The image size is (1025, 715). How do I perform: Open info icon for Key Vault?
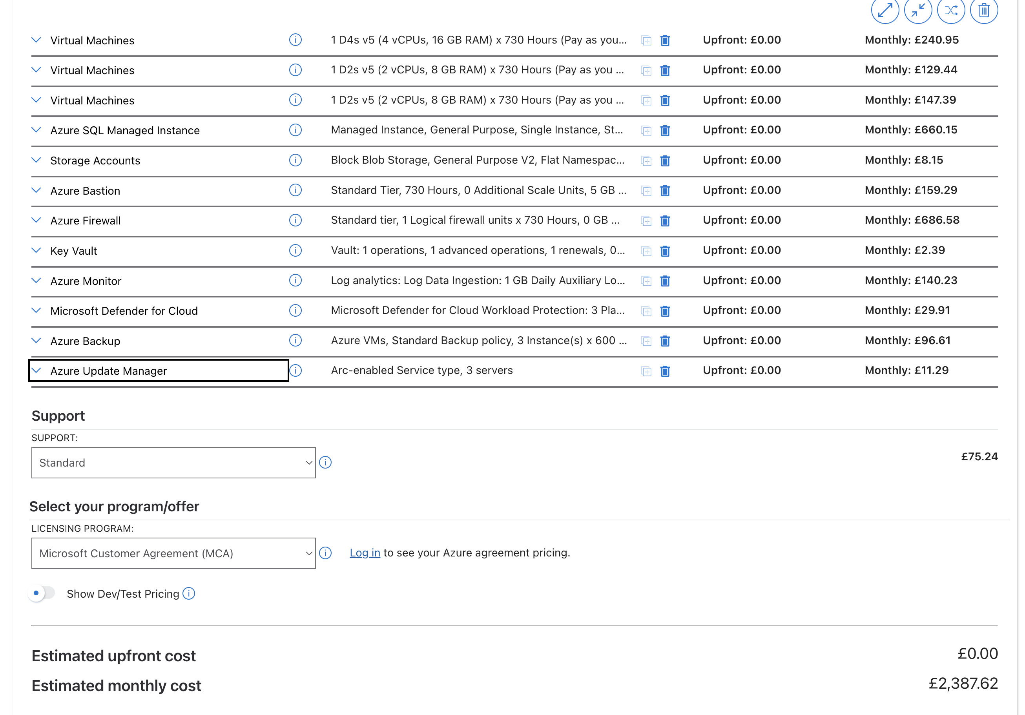click(x=295, y=250)
